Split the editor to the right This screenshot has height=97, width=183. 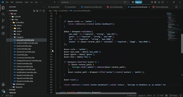coord(176,7)
